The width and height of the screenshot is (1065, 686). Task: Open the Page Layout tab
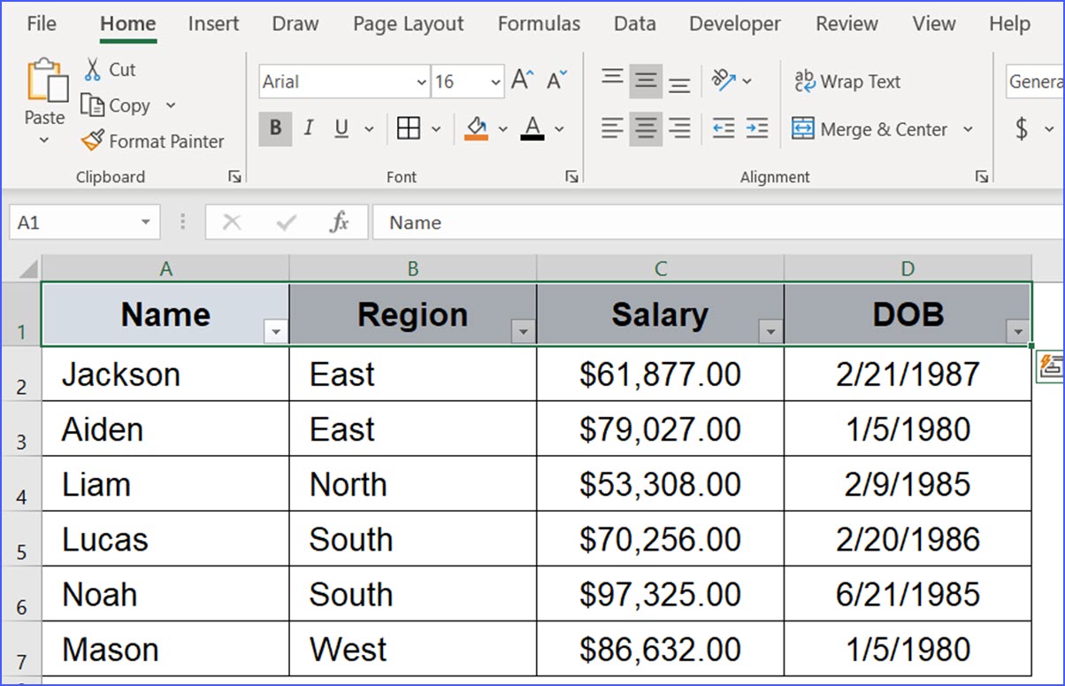pos(408,25)
